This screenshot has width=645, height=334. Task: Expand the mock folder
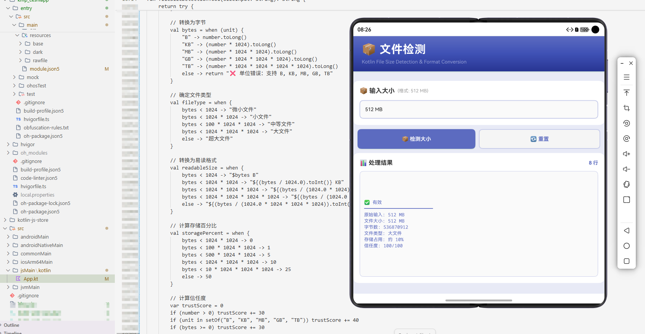14,77
